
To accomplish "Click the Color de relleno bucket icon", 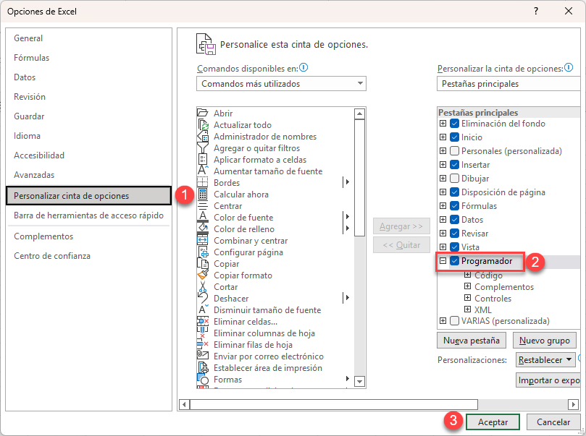I will (x=203, y=228).
